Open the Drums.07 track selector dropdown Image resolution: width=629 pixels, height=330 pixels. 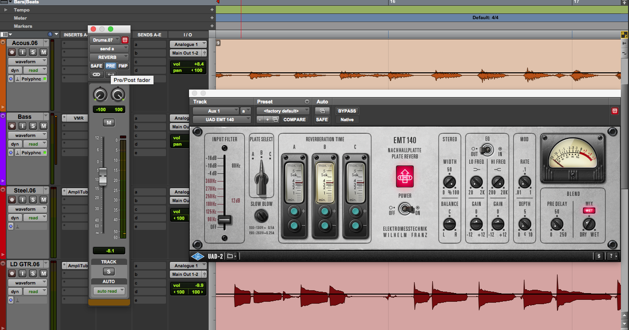[x=105, y=40]
